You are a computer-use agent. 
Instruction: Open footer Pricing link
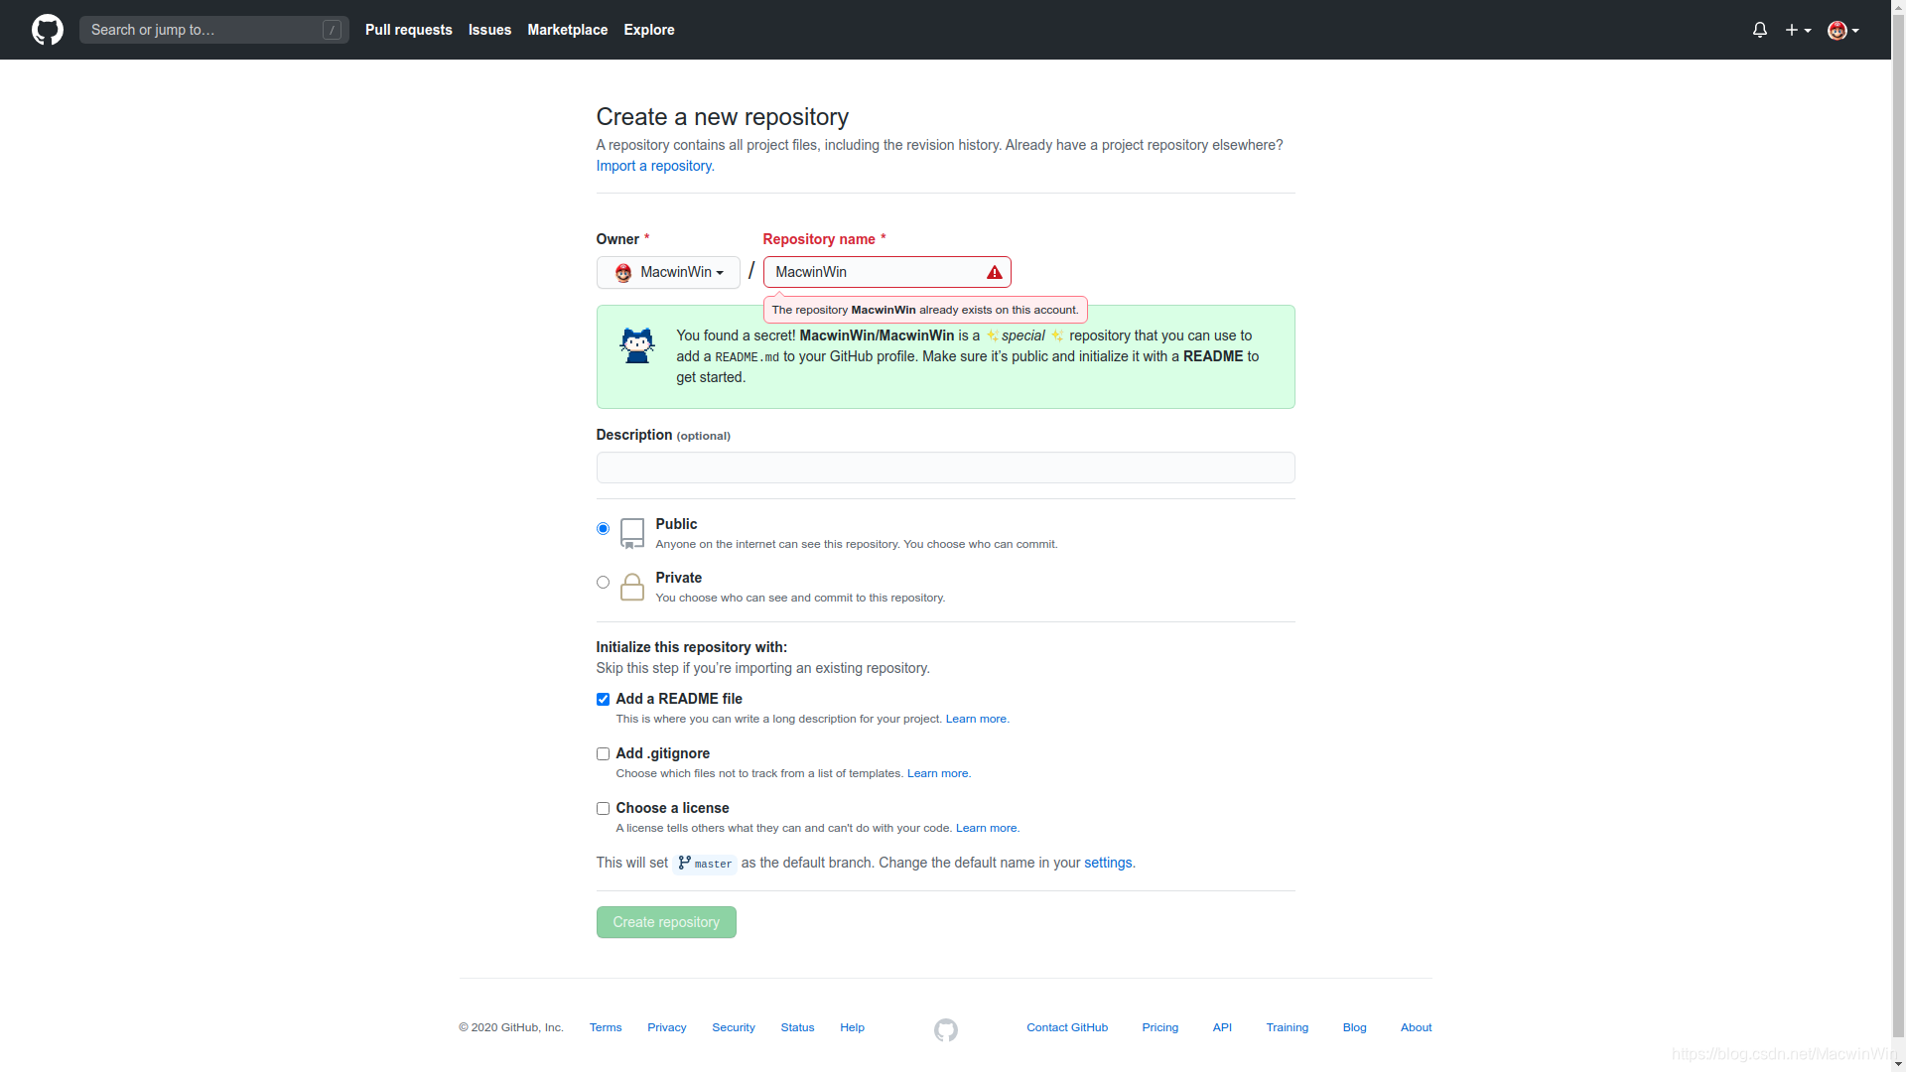coord(1160,1027)
